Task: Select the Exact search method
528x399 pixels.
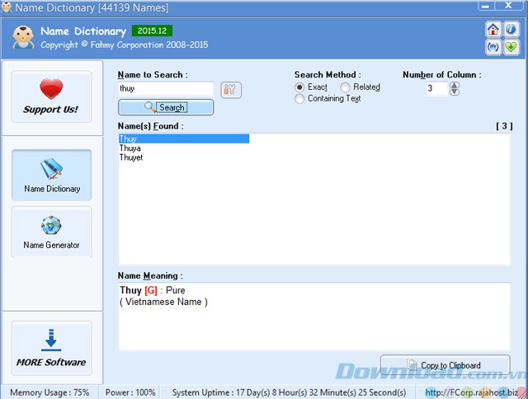Action: (x=299, y=87)
